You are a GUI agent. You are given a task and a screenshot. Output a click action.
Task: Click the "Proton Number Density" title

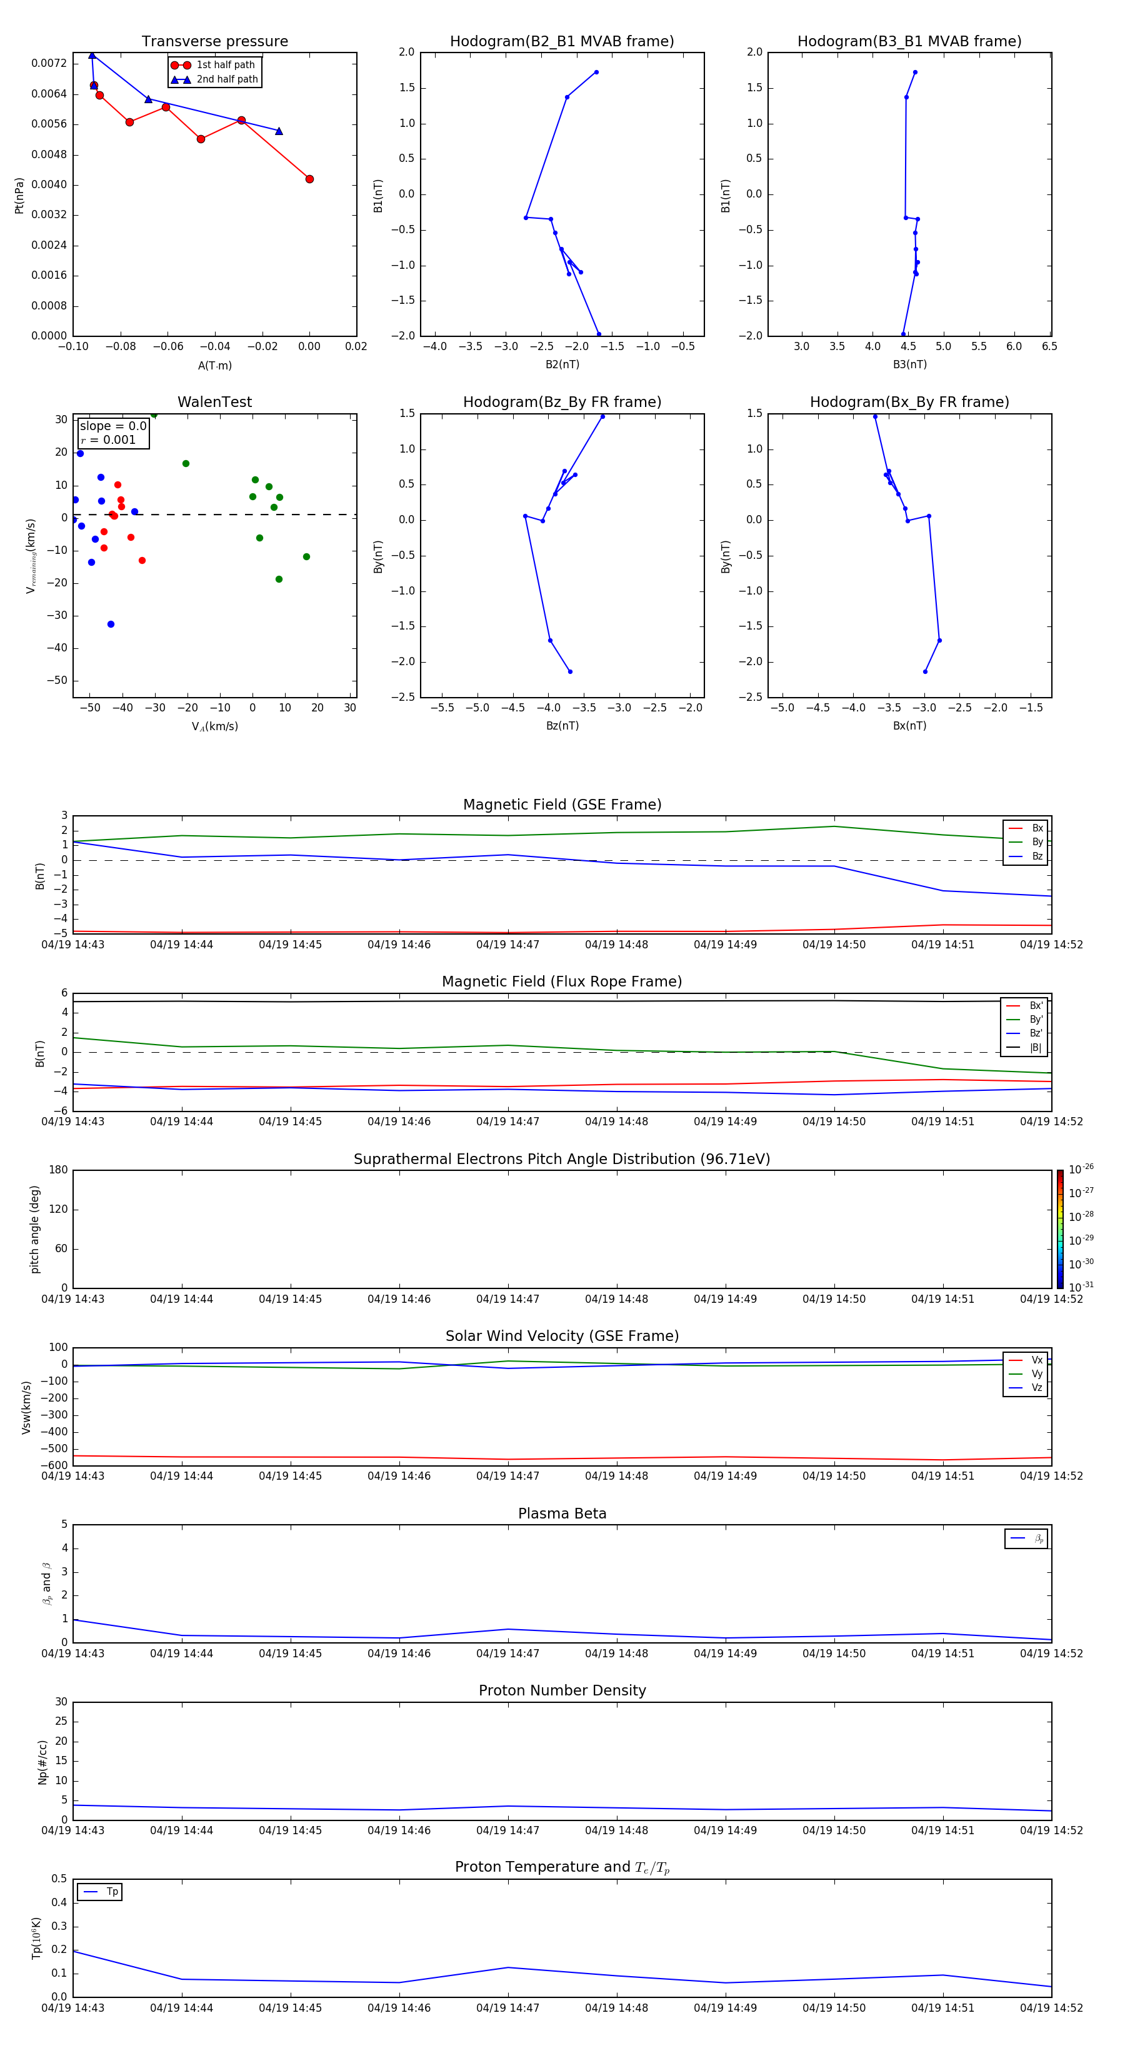(x=562, y=1690)
